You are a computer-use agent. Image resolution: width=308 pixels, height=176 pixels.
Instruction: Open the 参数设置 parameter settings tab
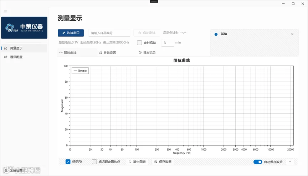(x=107, y=53)
